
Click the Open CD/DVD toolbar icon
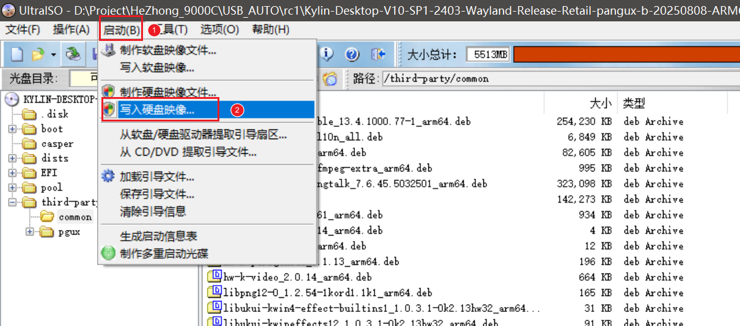[x=74, y=54]
